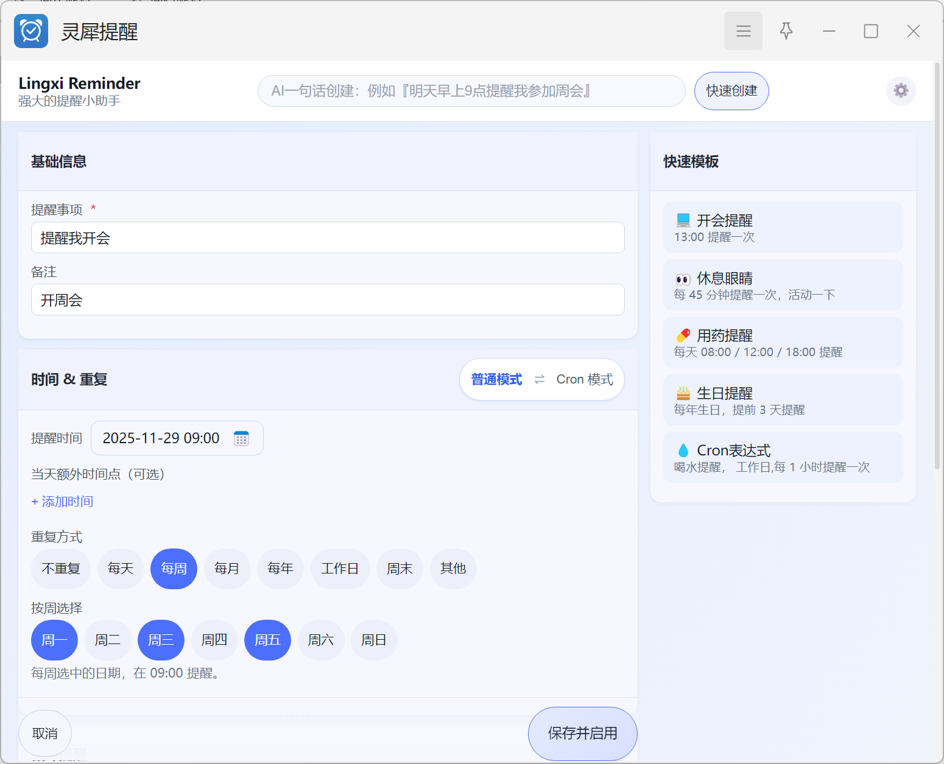Click the AI one-sentence creation input field
The image size is (944, 764).
click(x=471, y=91)
